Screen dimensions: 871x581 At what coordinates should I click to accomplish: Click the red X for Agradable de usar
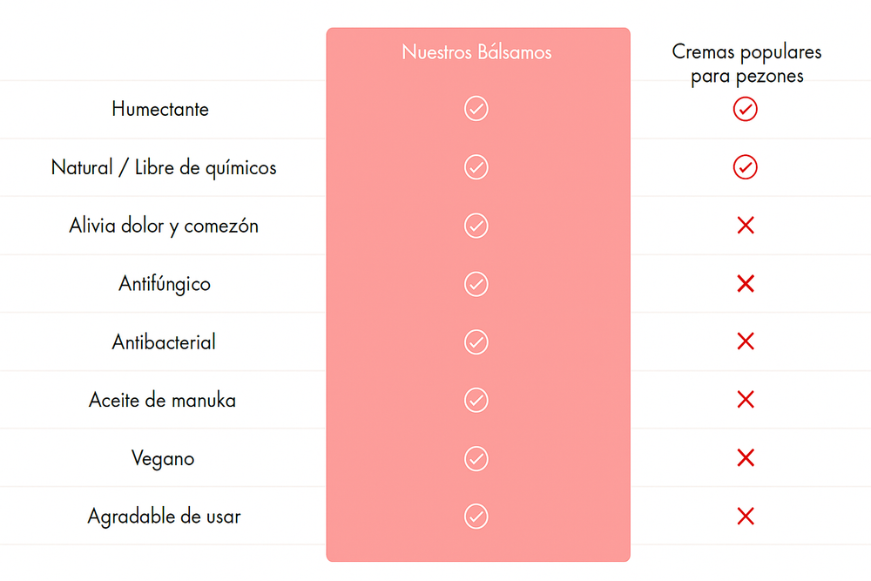pyautogui.click(x=746, y=517)
